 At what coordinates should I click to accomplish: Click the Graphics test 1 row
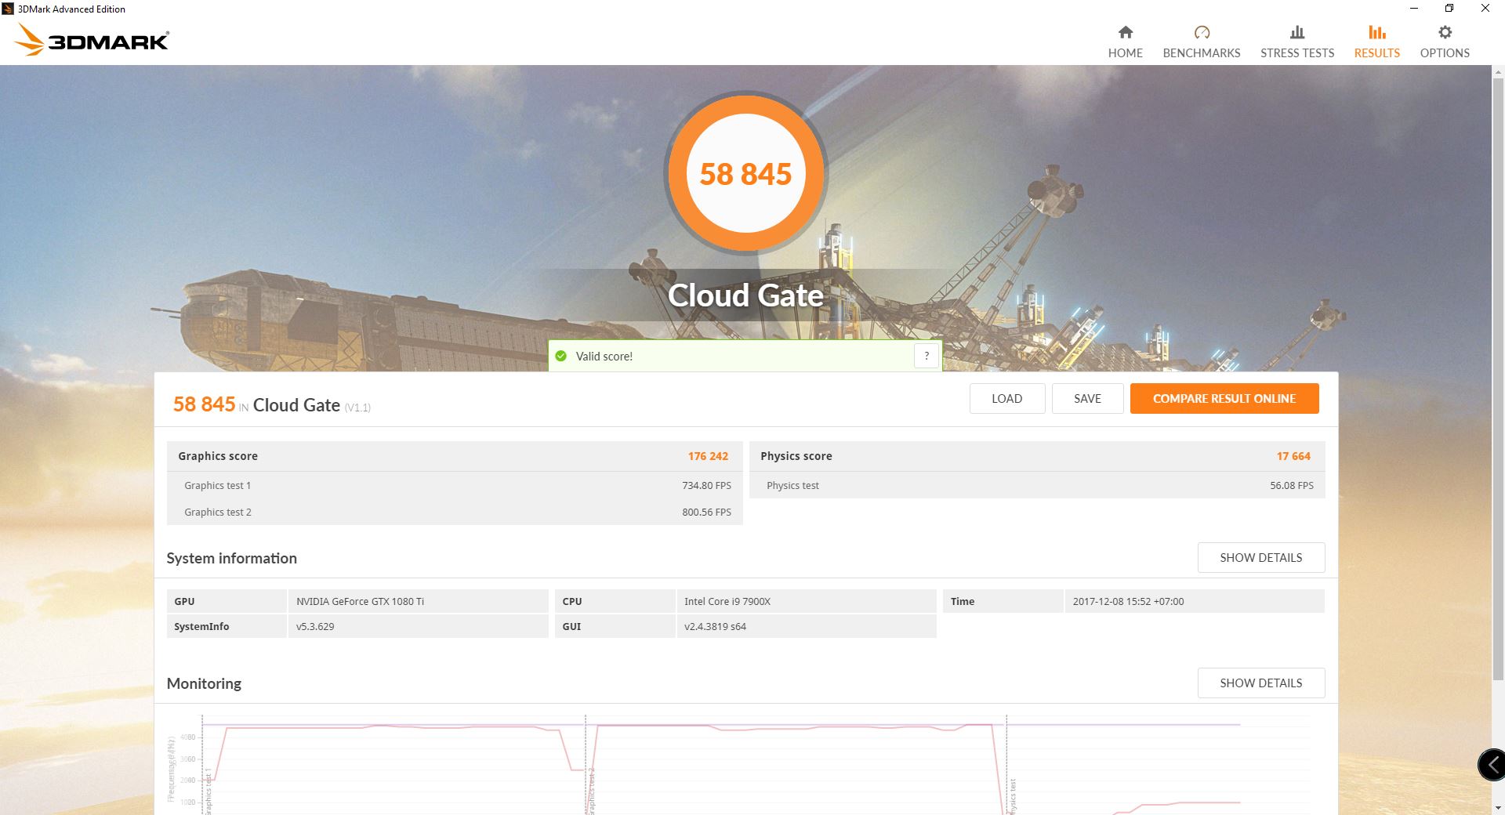coord(455,485)
